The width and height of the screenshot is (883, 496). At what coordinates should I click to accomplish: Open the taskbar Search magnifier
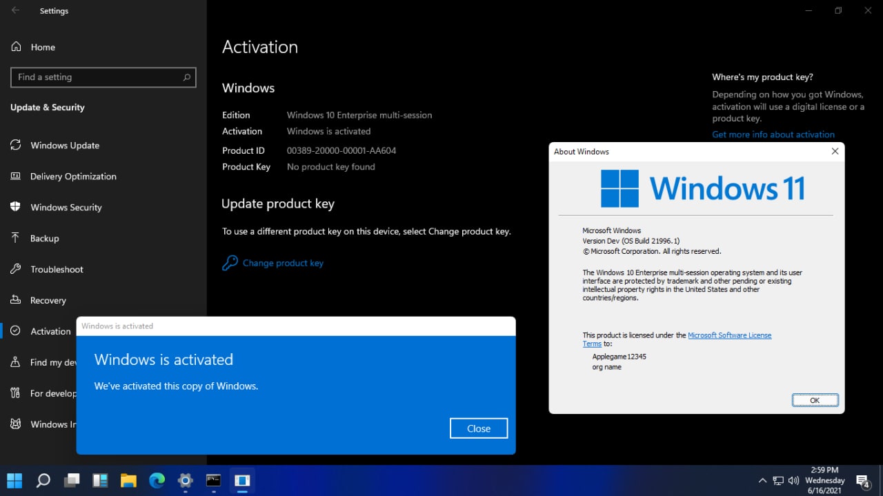click(x=43, y=480)
